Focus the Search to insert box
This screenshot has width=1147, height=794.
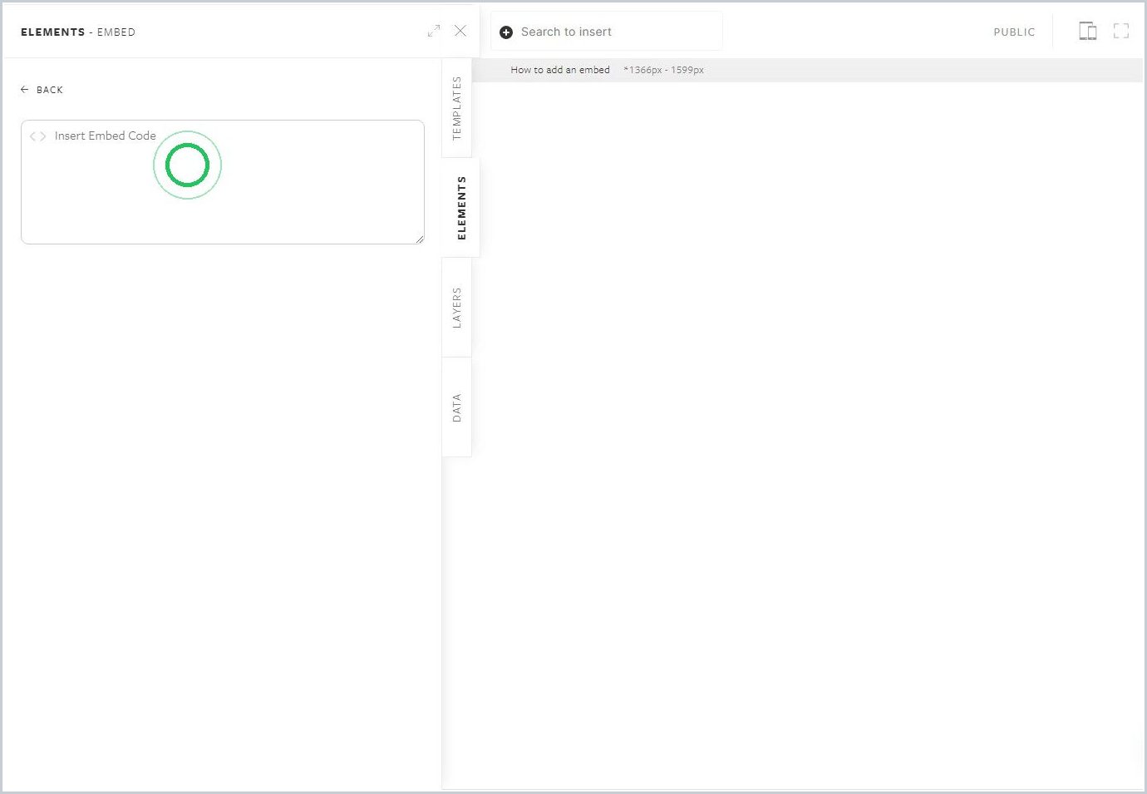coord(607,32)
